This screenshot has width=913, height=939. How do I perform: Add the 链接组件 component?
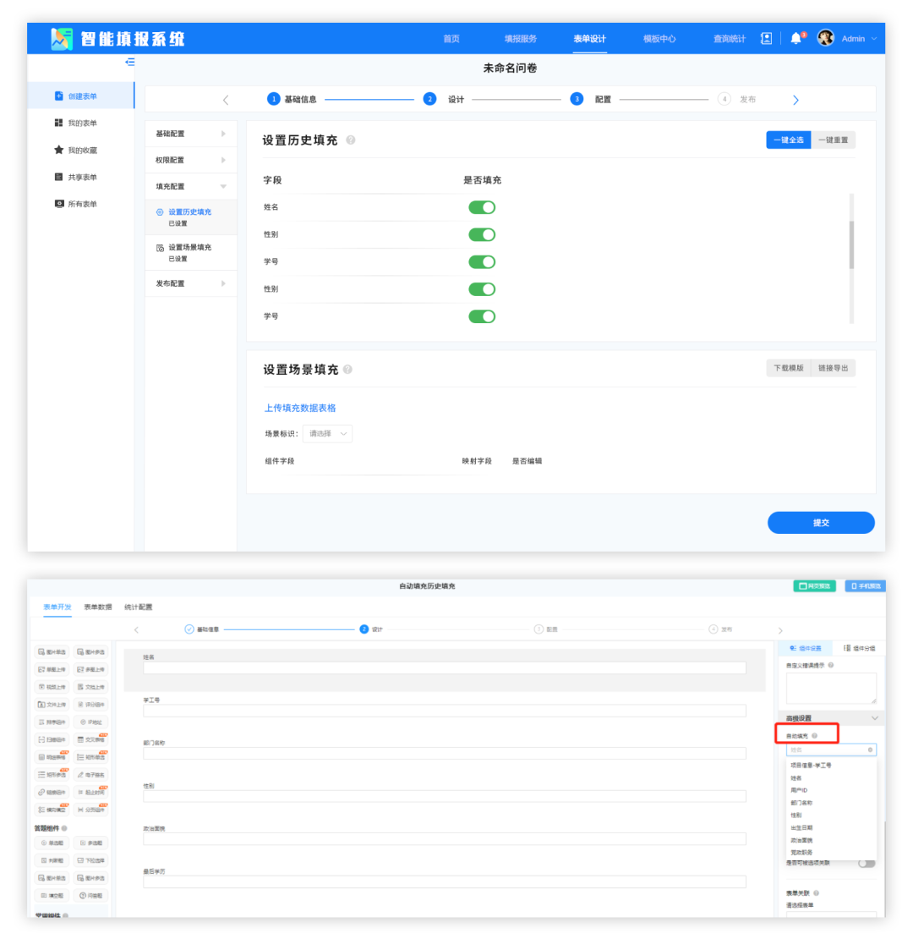point(52,793)
